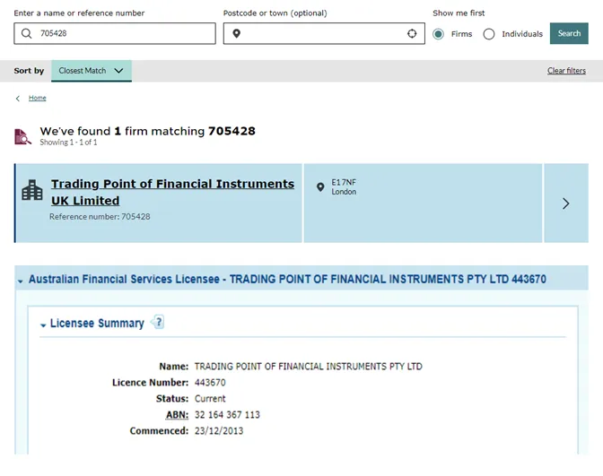Select the Individuals radio button
The image size is (603, 476).
coord(489,34)
